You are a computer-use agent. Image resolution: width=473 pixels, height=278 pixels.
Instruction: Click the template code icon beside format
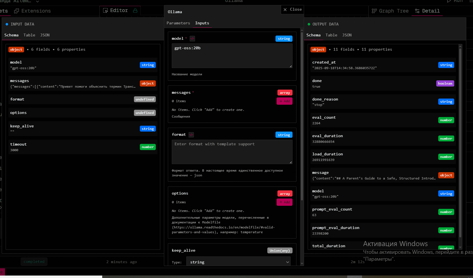point(191,135)
